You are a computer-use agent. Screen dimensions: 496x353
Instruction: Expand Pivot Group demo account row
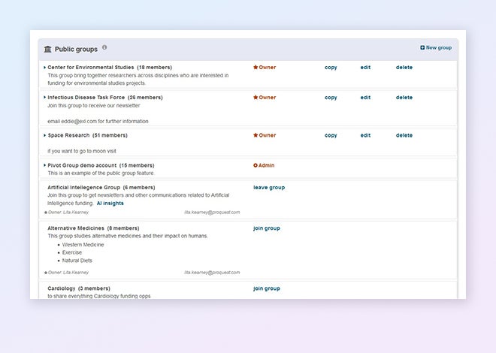pyautogui.click(x=45, y=165)
